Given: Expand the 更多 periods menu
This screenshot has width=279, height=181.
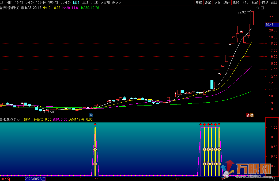Looking at the screenshot, I should coord(116,2).
